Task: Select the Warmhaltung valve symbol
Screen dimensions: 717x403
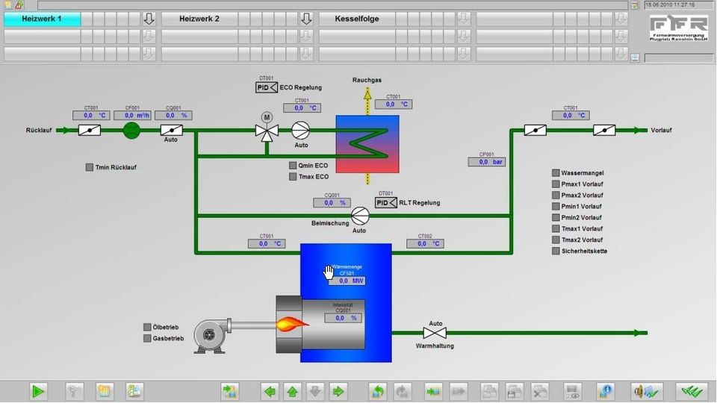Action: [435, 333]
